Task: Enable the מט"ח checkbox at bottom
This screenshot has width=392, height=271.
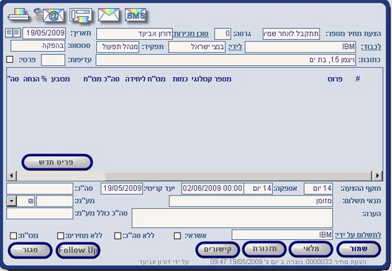Action: (13, 235)
